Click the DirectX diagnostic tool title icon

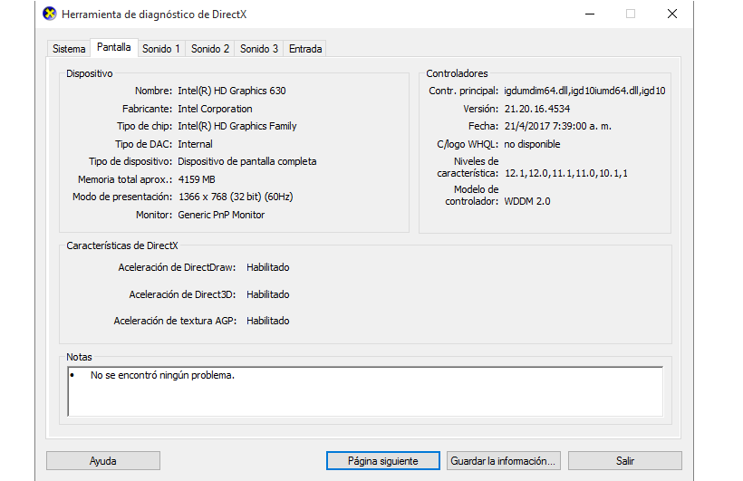50,14
